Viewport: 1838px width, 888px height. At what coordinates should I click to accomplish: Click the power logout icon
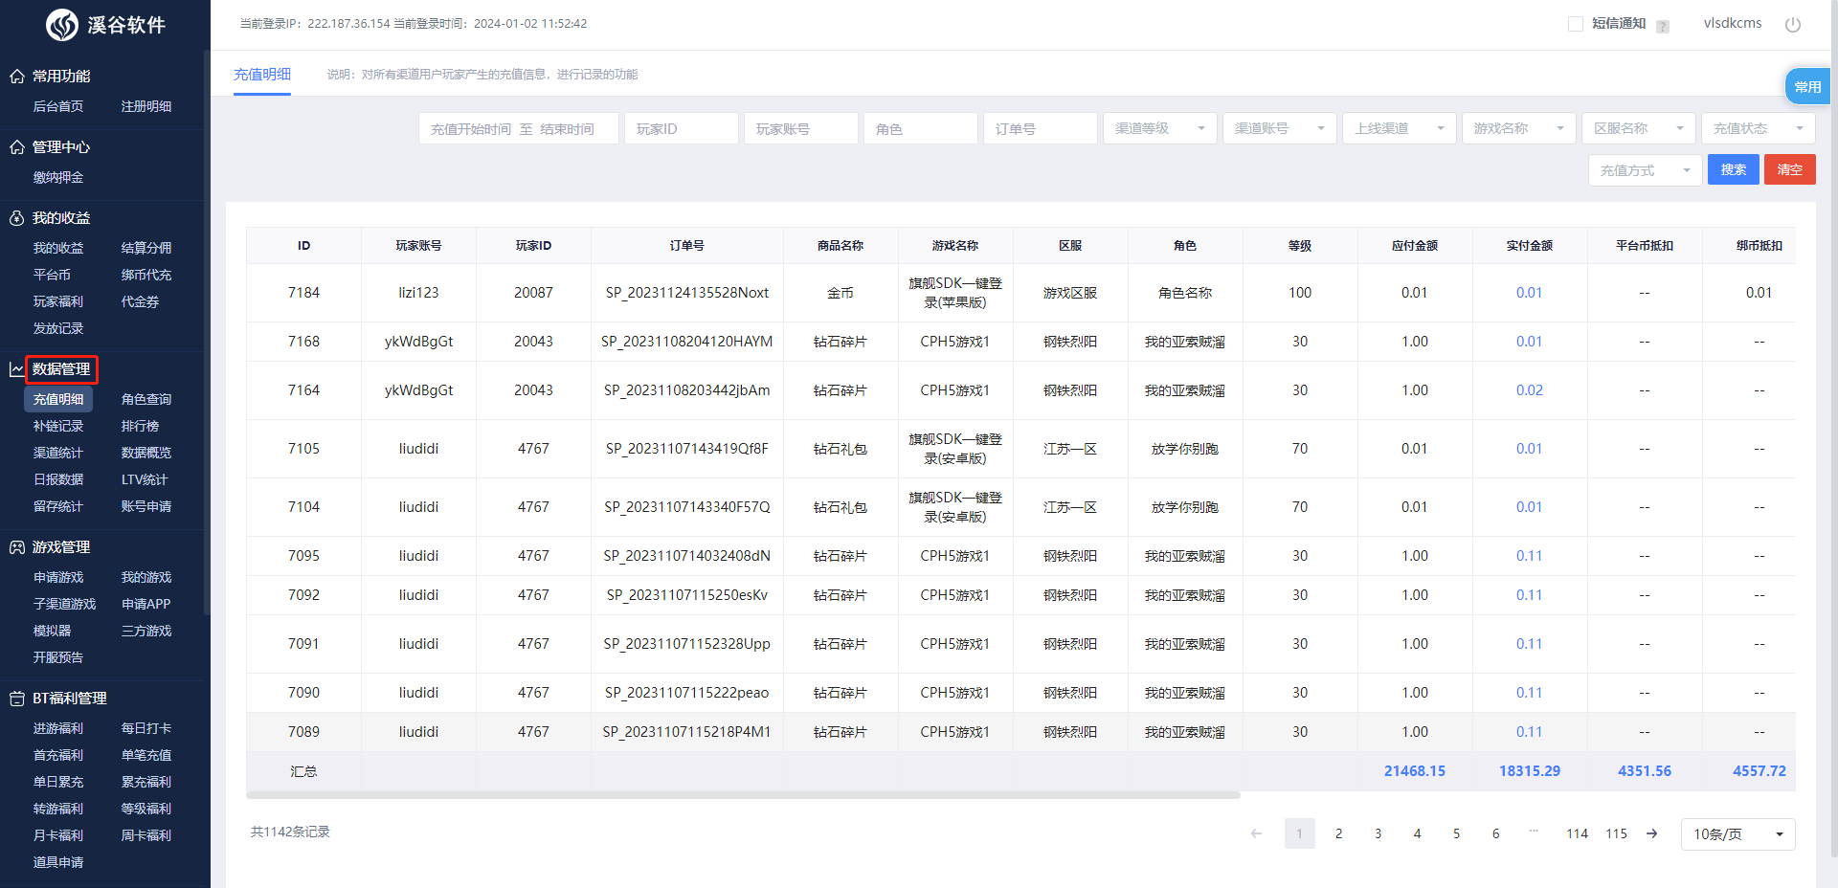(x=1793, y=25)
